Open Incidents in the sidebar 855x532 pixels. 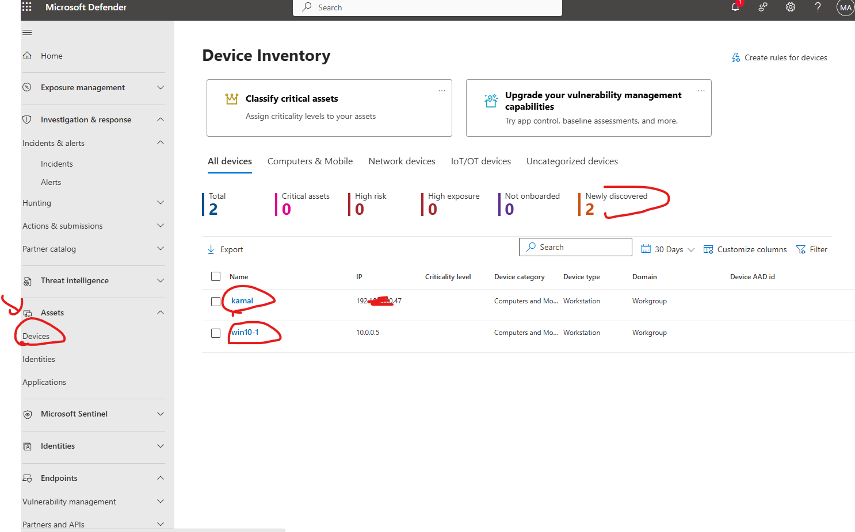point(57,164)
